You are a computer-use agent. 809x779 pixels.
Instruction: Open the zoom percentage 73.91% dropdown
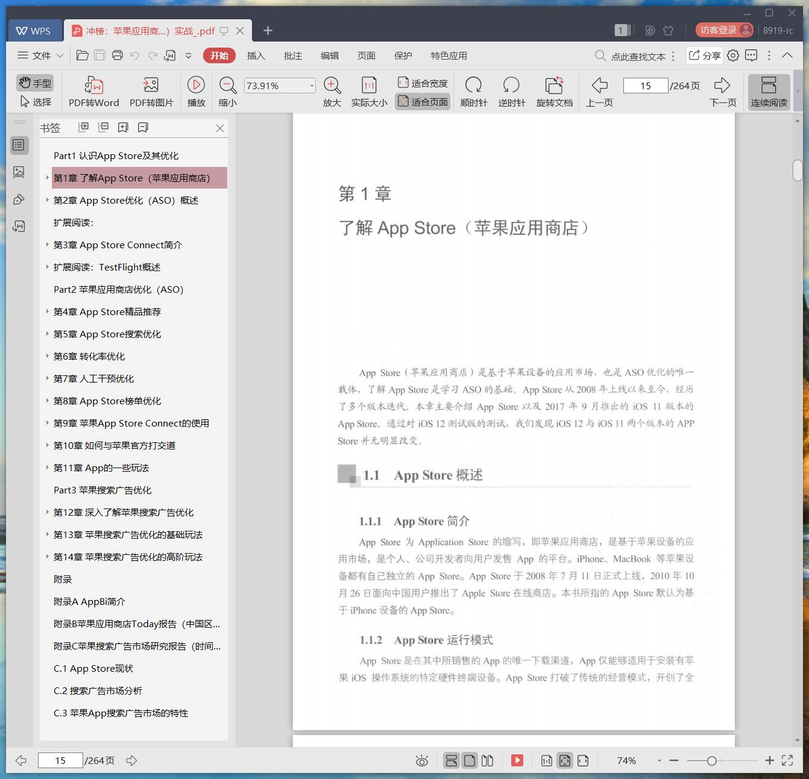(x=312, y=86)
